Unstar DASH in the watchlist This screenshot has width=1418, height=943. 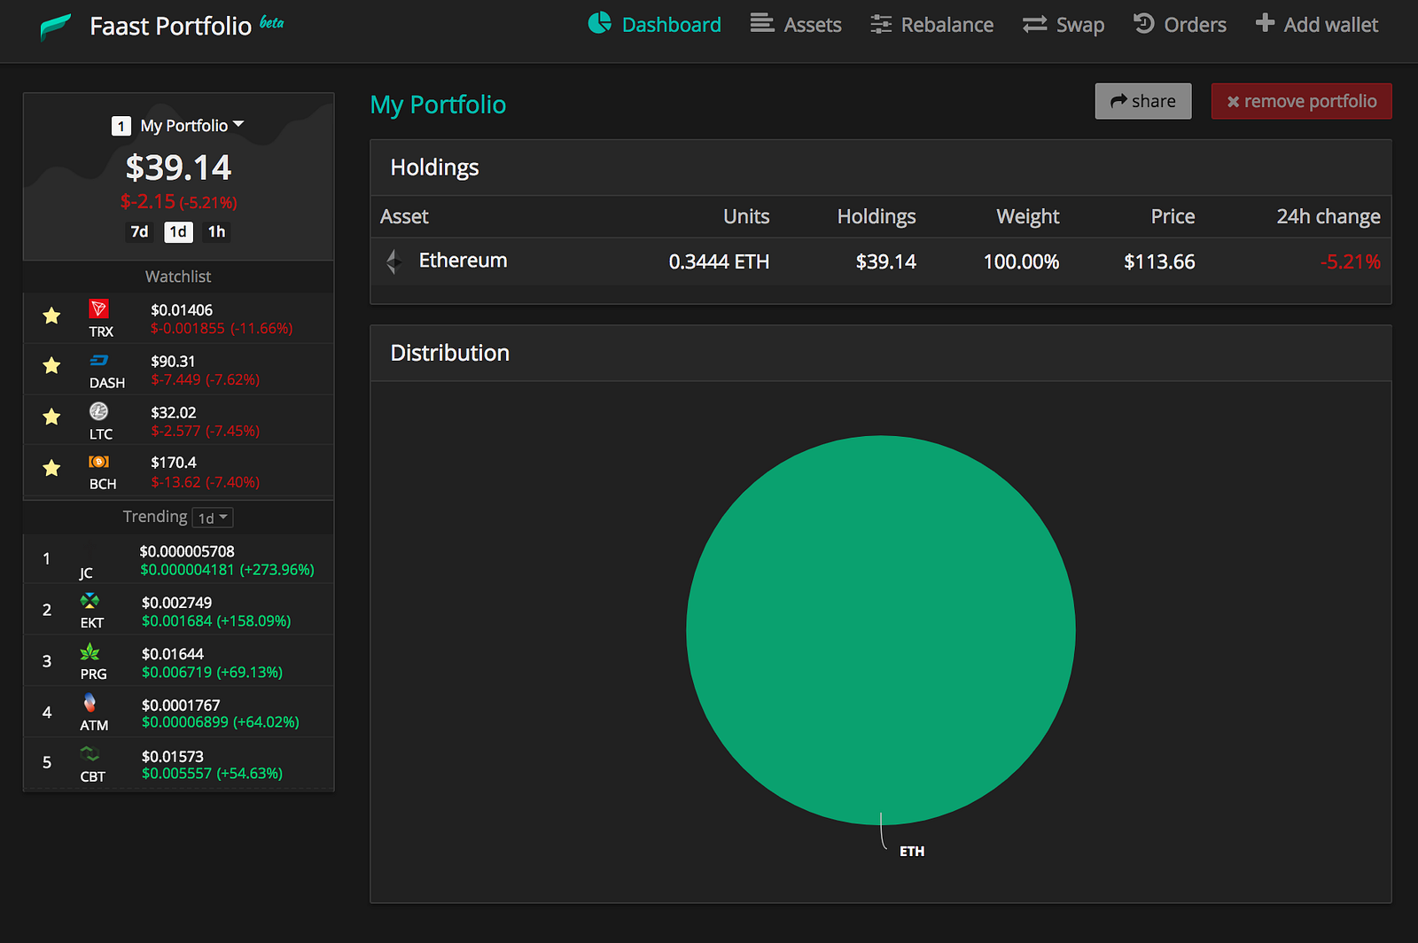click(52, 365)
